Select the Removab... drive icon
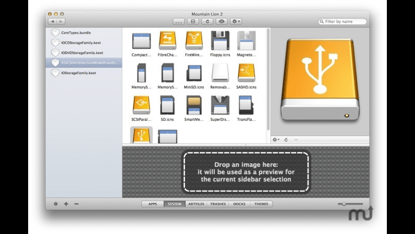The image size is (415, 234). [220, 73]
